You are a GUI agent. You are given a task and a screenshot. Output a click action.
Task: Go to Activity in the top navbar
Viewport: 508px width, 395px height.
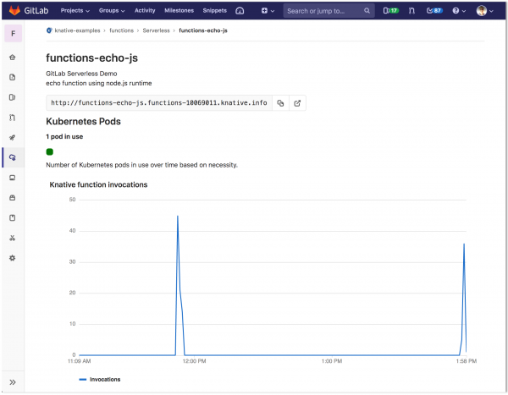[x=145, y=11]
